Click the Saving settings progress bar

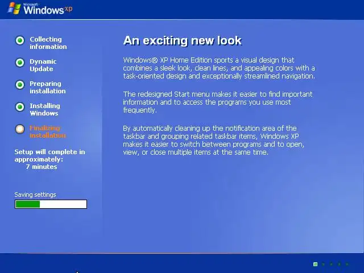point(51,204)
